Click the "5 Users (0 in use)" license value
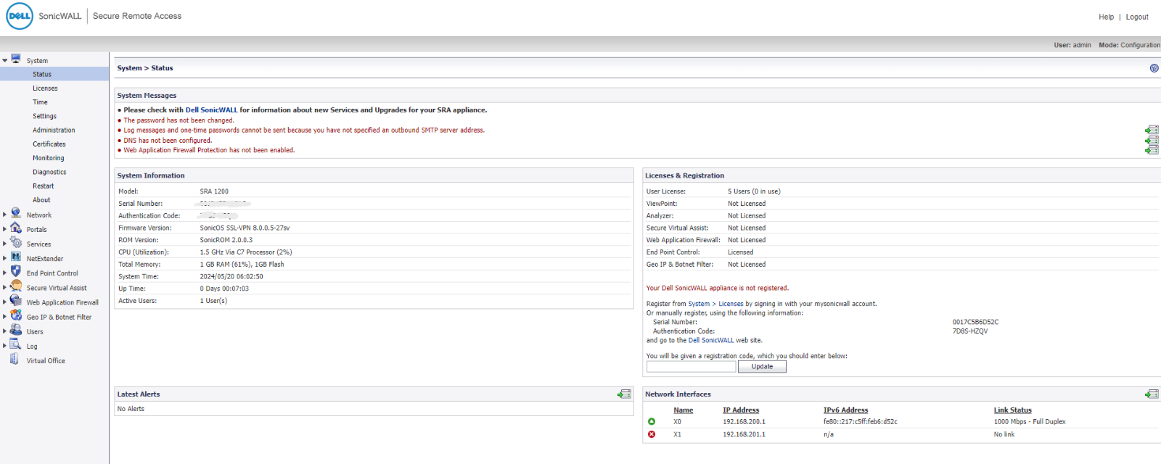This screenshot has height=464, width=1161. pos(754,191)
